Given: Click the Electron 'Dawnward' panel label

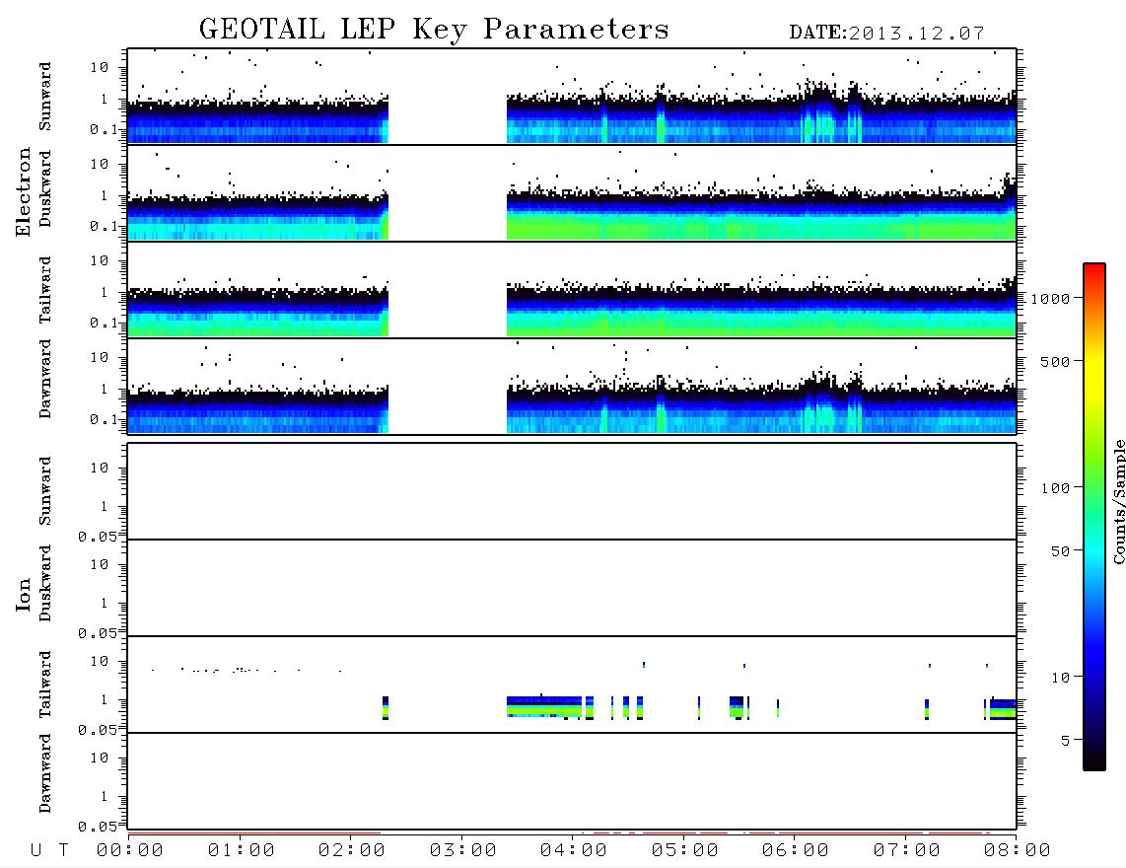Looking at the screenshot, I should tap(45, 379).
